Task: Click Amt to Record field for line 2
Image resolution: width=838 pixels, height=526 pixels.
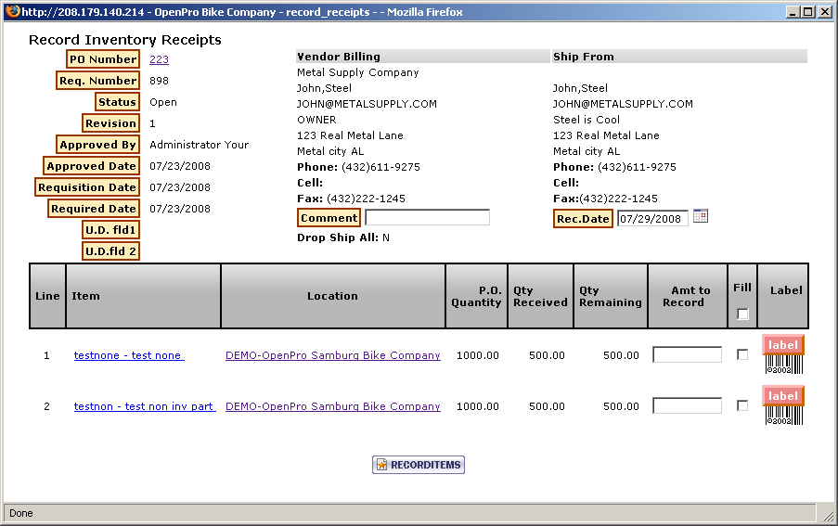Action: (687, 405)
